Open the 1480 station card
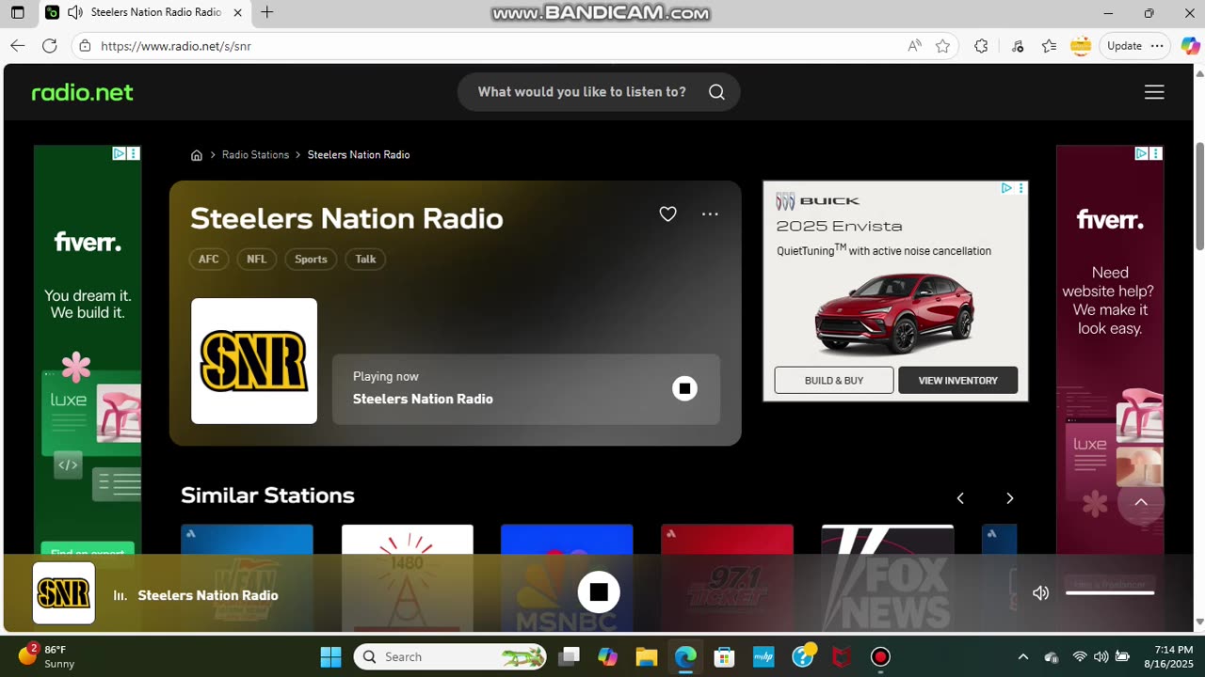1205x677 pixels. pyautogui.click(x=407, y=577)
